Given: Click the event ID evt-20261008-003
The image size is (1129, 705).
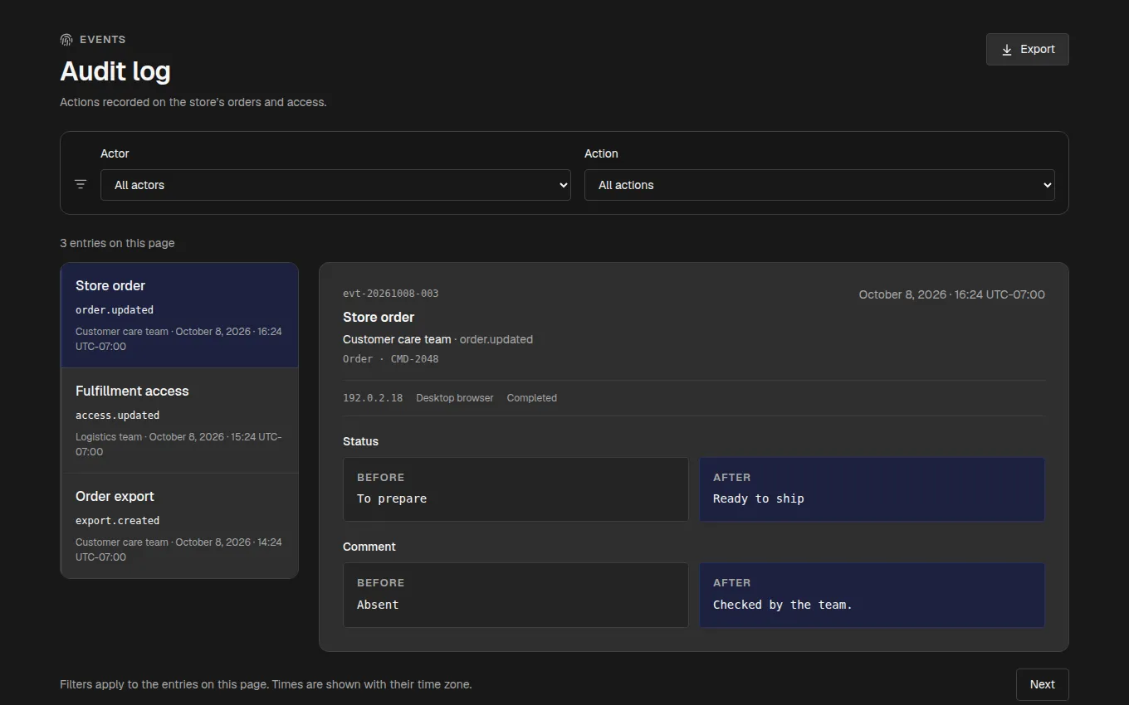Looking at the screenshot, I should coord(391,294).
